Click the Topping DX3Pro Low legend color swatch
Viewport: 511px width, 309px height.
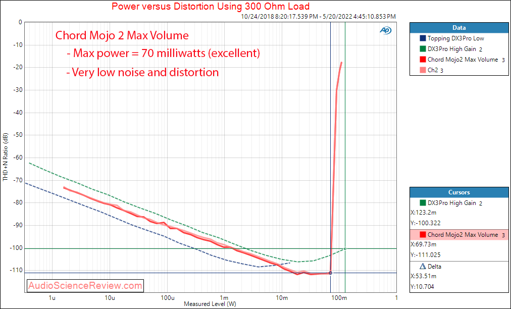coord(423,38)
